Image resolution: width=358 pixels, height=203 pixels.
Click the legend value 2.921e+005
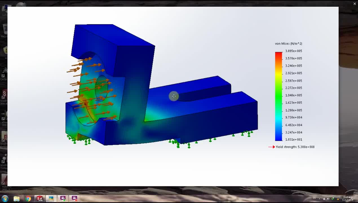click(293, 73)
